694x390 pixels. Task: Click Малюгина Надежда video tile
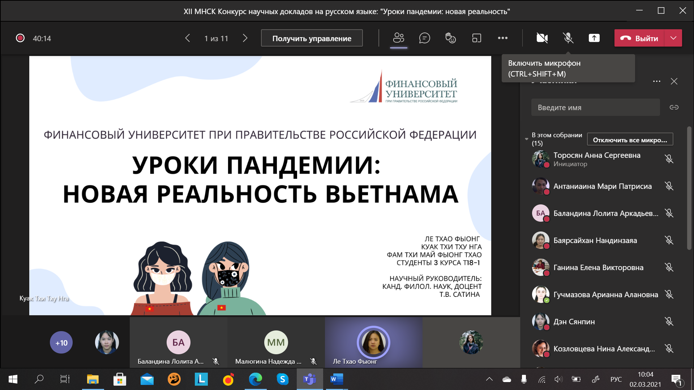[276, 342]
